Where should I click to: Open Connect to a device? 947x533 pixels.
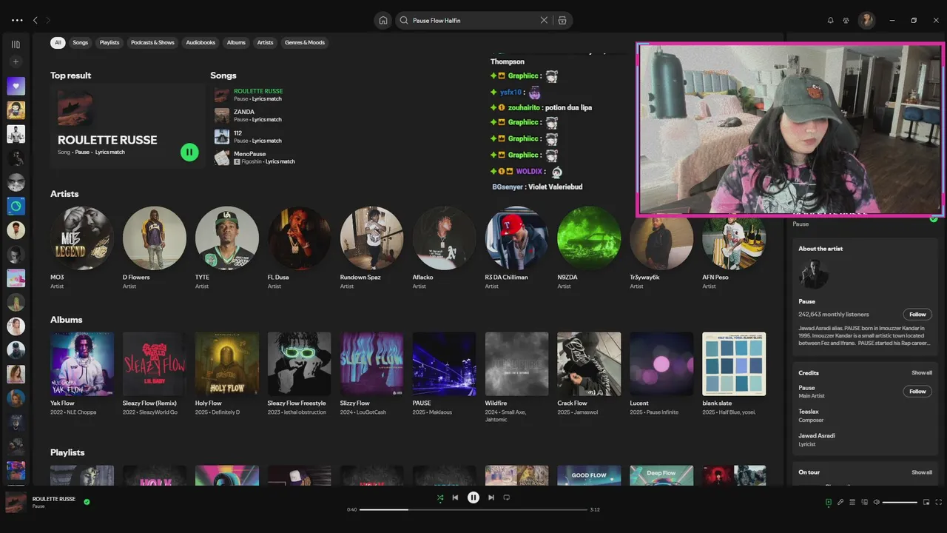click(x=864, y=502)
